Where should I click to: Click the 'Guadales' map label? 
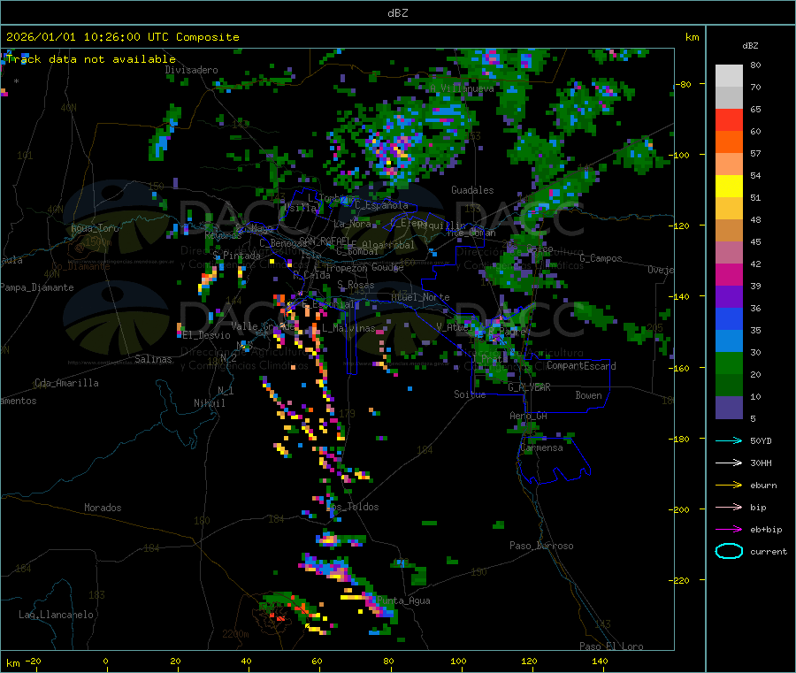[x=472, y=190]
